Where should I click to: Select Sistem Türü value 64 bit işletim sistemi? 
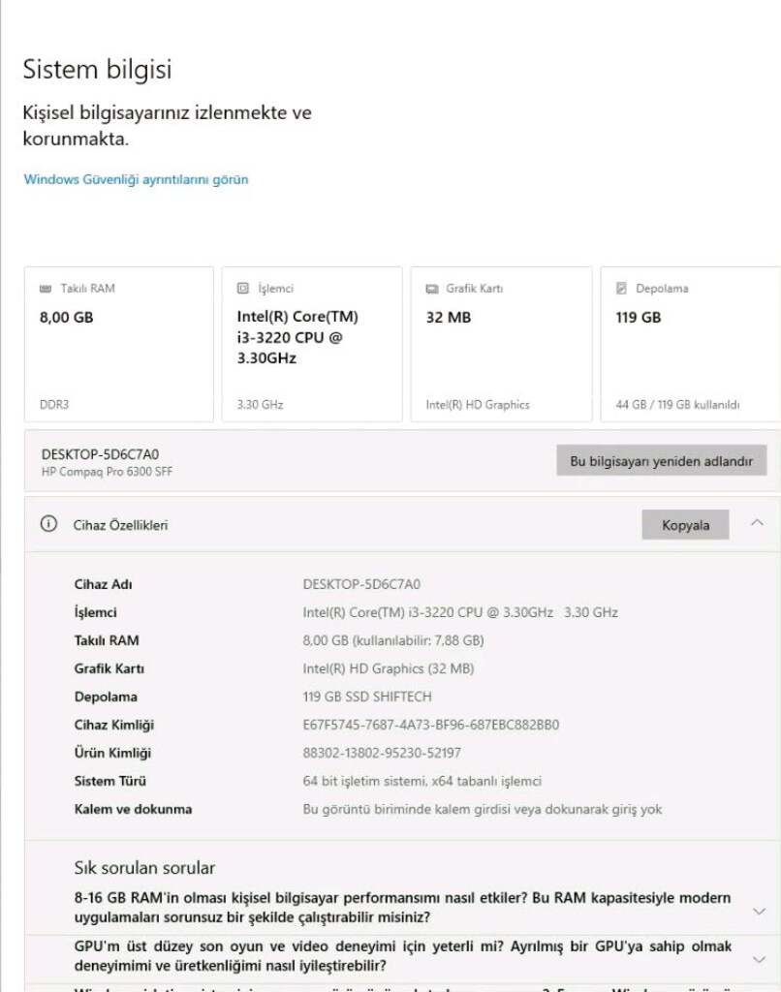pos(422,781)
